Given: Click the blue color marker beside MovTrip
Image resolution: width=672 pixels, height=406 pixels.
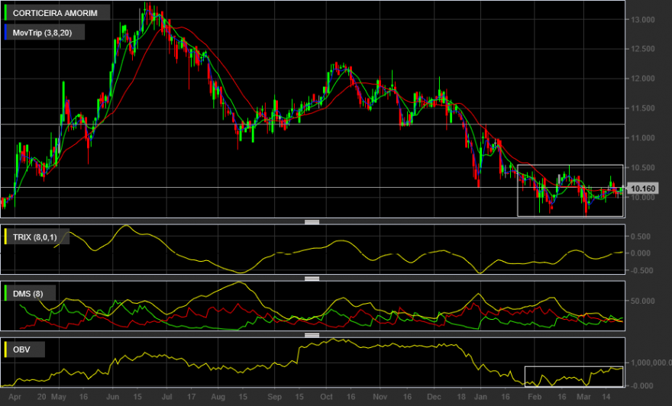Looking at the screenshot, I should (5, 33).
